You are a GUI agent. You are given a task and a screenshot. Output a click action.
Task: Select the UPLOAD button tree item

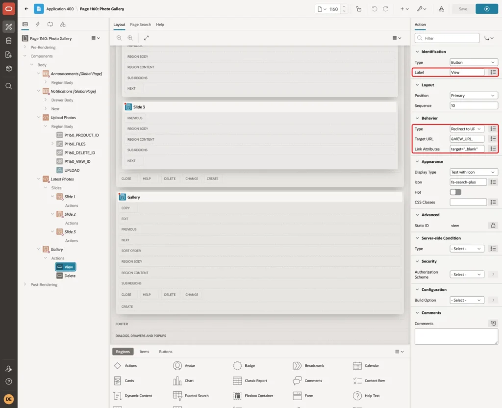click(x=68, y=170)
